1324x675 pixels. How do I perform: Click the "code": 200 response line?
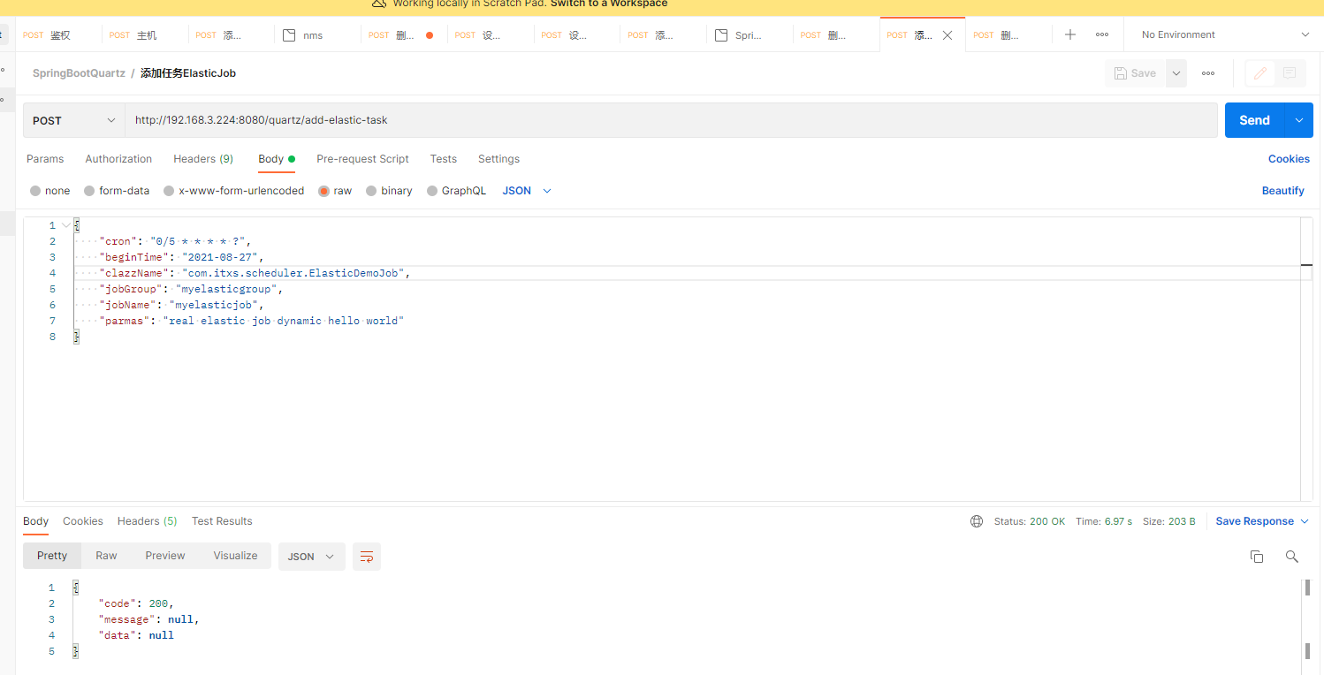[136, 603]
